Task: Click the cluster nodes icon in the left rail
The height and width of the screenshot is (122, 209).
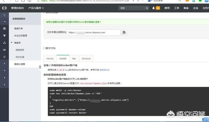Action: coord(4,43)
